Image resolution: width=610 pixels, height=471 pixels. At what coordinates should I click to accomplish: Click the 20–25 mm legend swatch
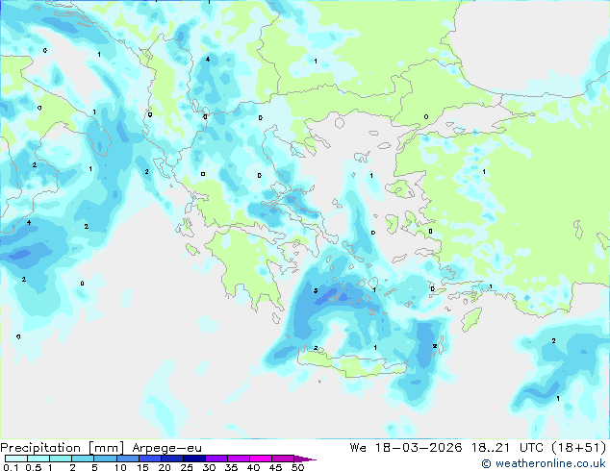point(171,459)
